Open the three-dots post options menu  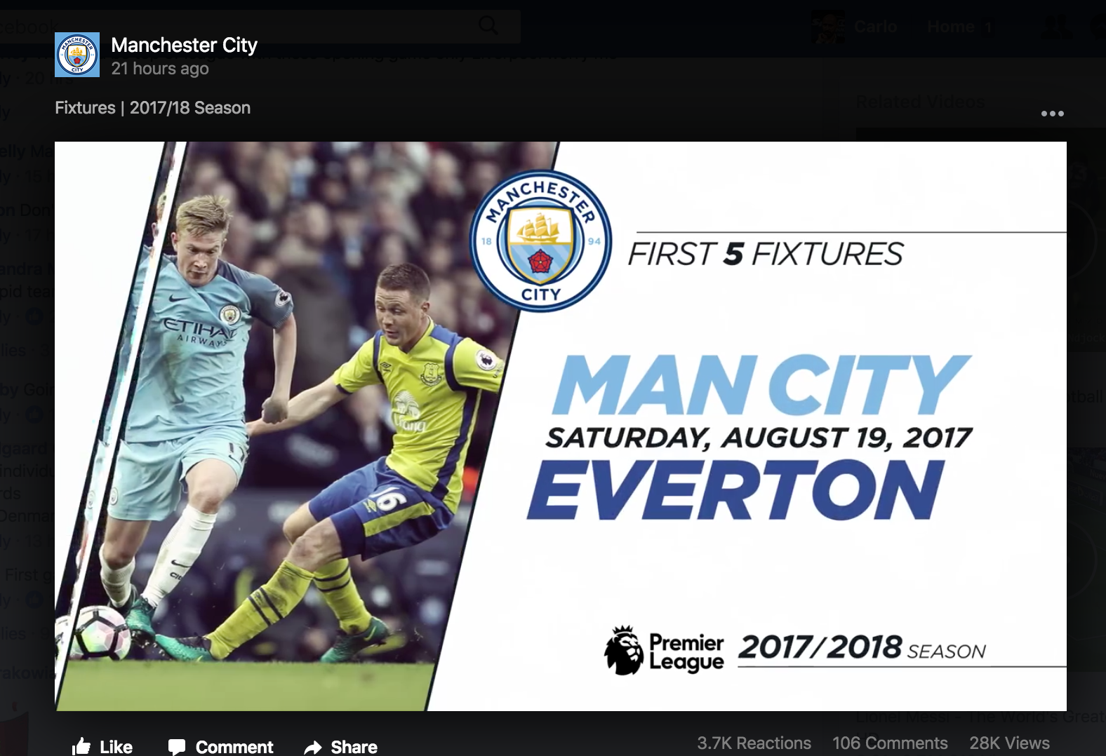click(x=1052, y=114)
